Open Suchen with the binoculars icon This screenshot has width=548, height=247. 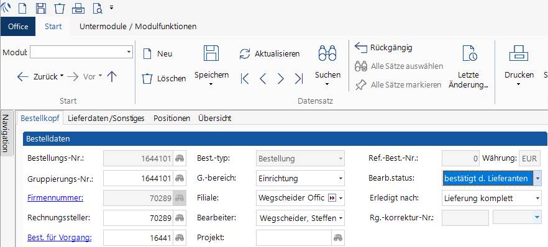[327, 53]
